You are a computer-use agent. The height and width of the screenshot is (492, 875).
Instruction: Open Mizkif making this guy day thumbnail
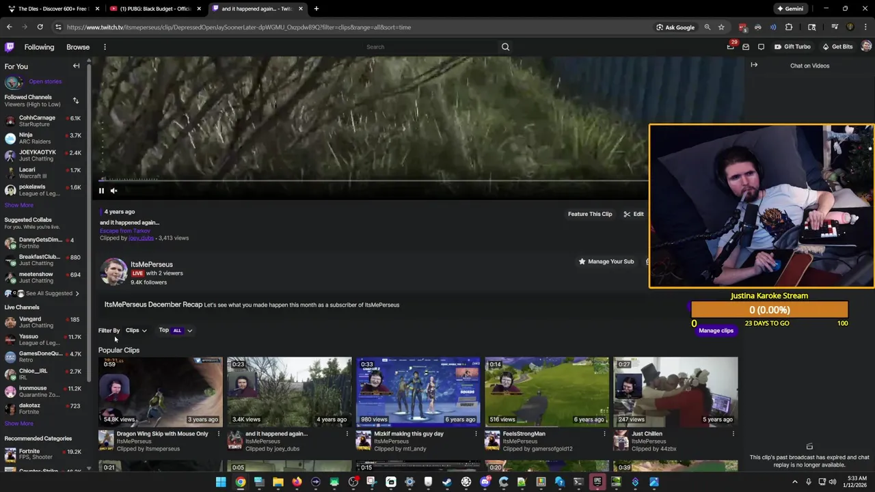point(418,392)
